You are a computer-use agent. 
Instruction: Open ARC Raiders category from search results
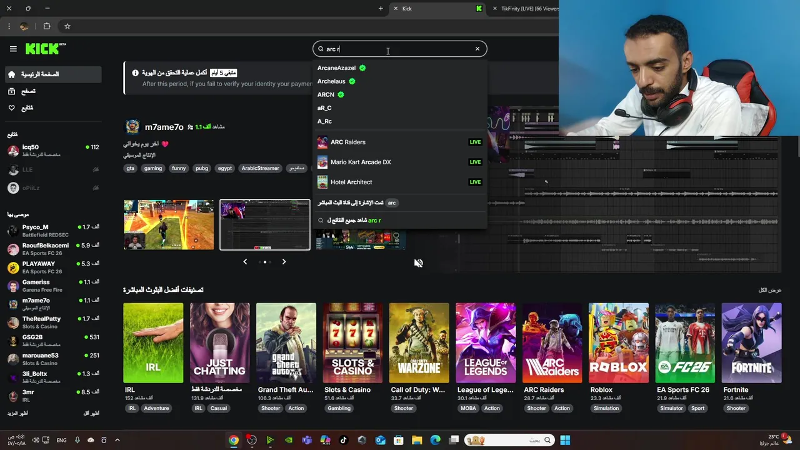click(x=399, y=142)
